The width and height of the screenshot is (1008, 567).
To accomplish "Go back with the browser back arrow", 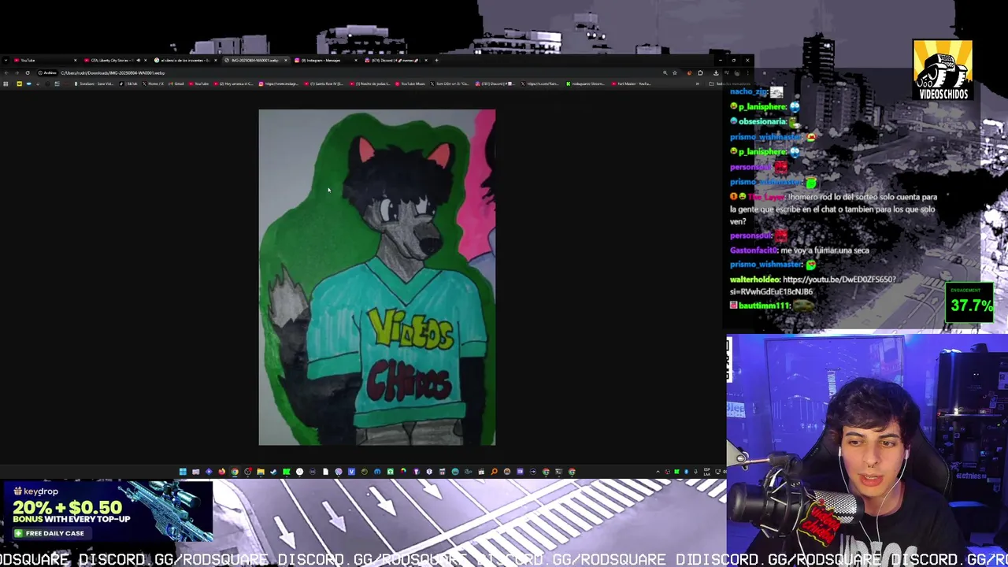I will [x=6, y=72].
